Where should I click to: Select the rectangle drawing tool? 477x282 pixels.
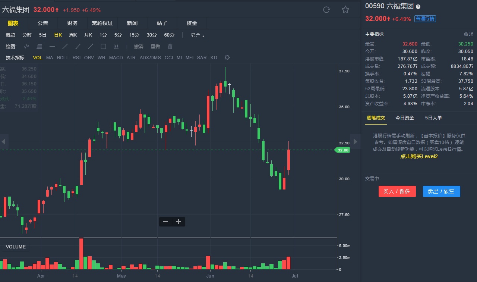[x=104, y=47]
